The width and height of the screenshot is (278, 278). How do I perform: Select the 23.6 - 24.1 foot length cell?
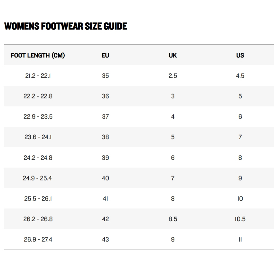tap(38, 137)
